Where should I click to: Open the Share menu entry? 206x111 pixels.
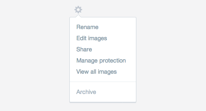pyautogui.click(x=84, y=49)
